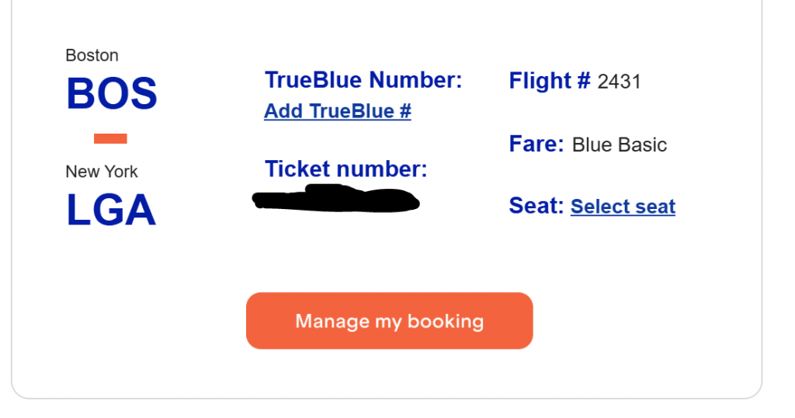This screenshot has width=795, height=418.
Task: Click the card's bottom-left rounded corner
Action: click(18, 391)
